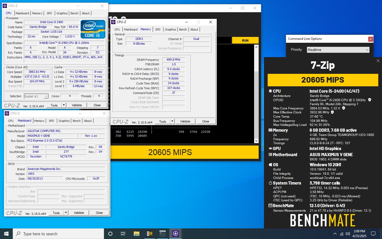Click the command prompt taskbar icon
The image size is (382, 239).
click(x=162, y=234)
